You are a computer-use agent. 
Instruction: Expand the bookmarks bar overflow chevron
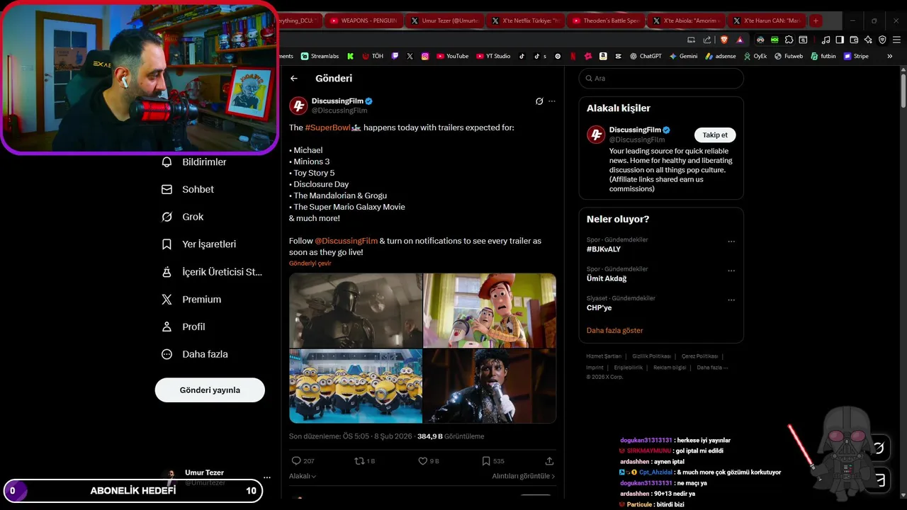pyautogui.click(x=889, y=56)
